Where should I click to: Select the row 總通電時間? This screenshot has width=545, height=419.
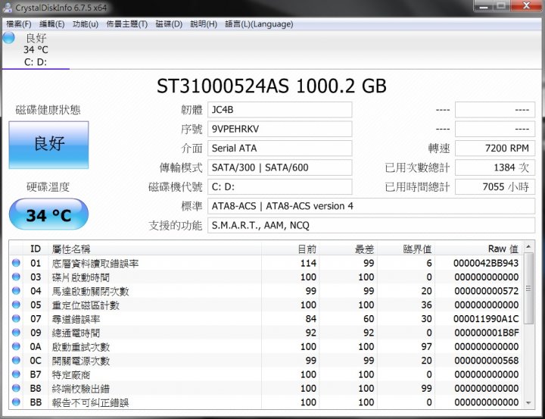coord(266,333)
